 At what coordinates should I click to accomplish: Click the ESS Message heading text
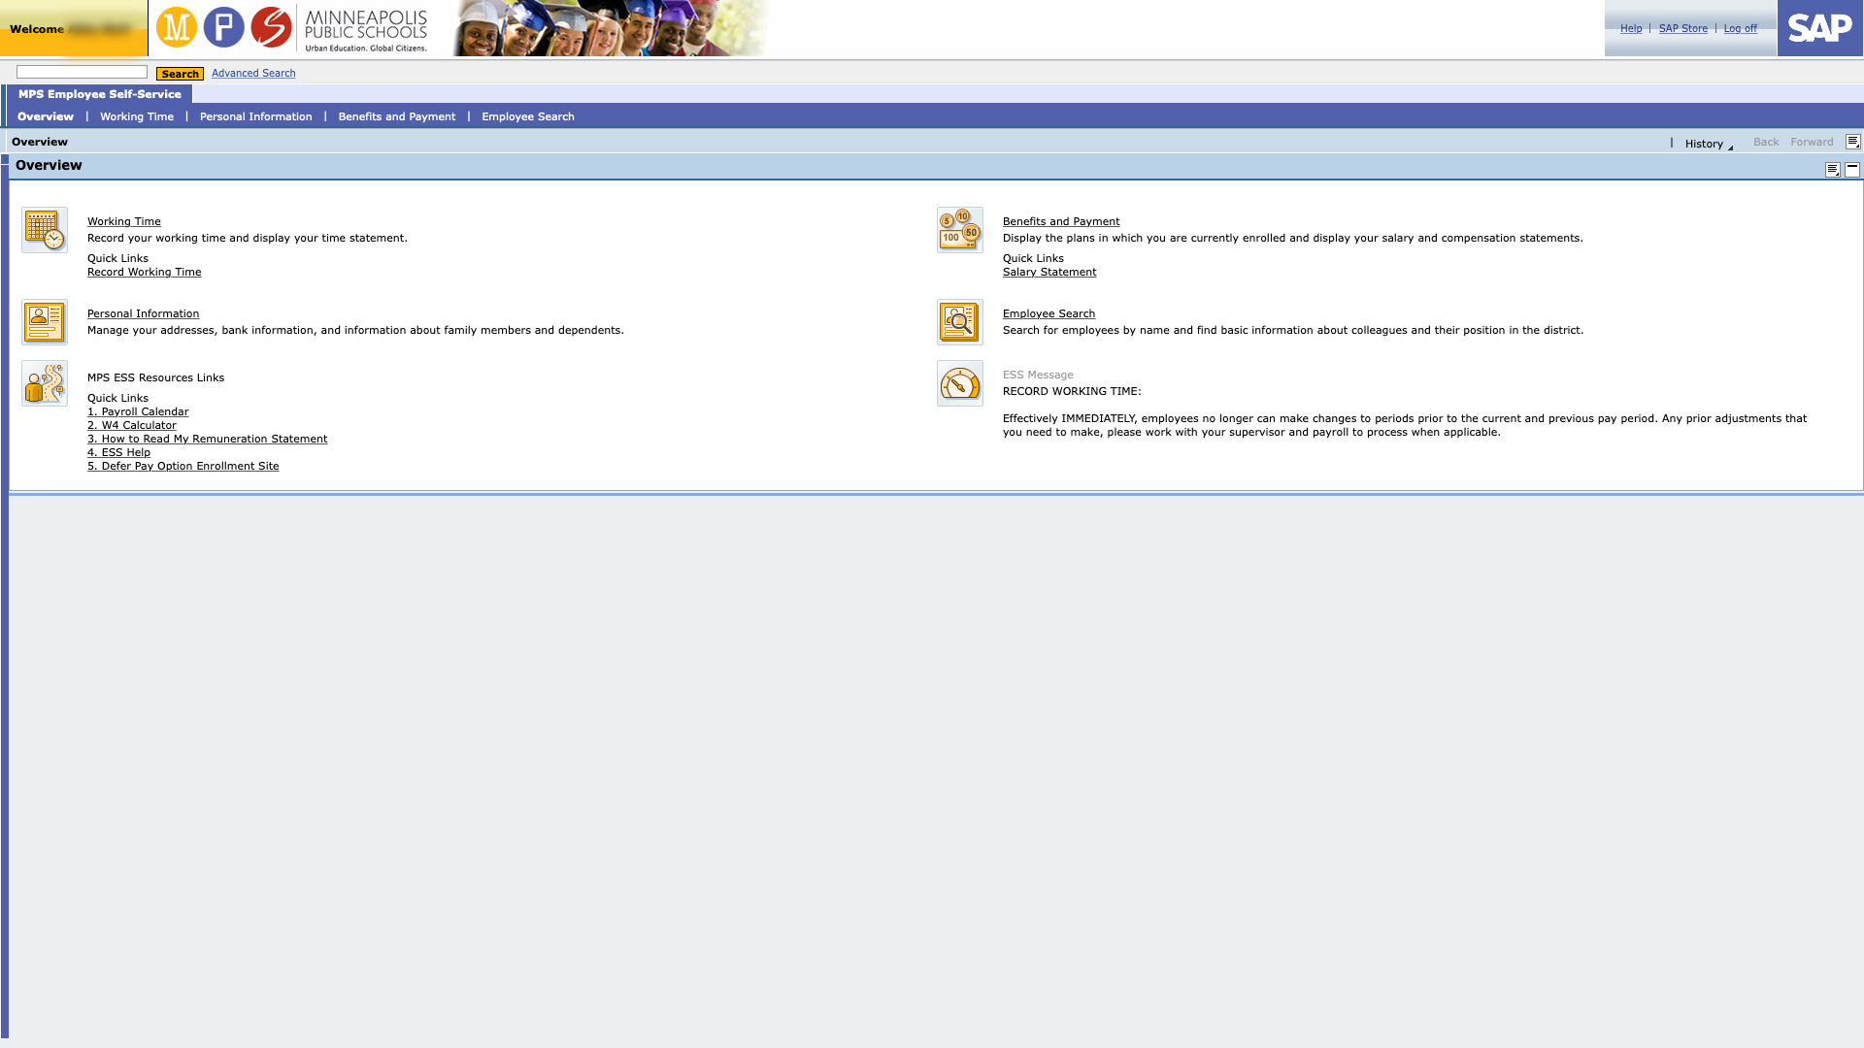pyautogui.click(x=1038, y=375)
